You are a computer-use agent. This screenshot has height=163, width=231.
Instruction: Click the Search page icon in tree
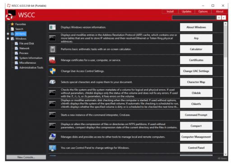tap(12, 29)
